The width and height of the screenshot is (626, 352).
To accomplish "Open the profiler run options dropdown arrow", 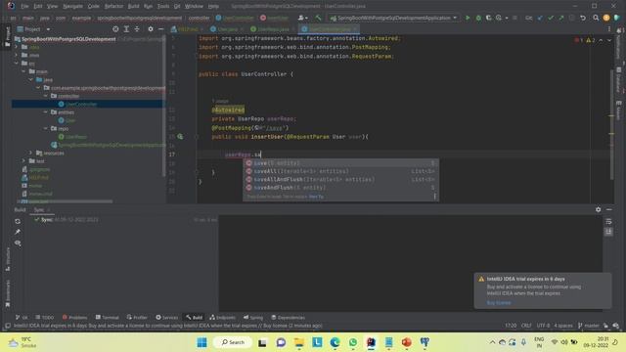I will point(507,18).
